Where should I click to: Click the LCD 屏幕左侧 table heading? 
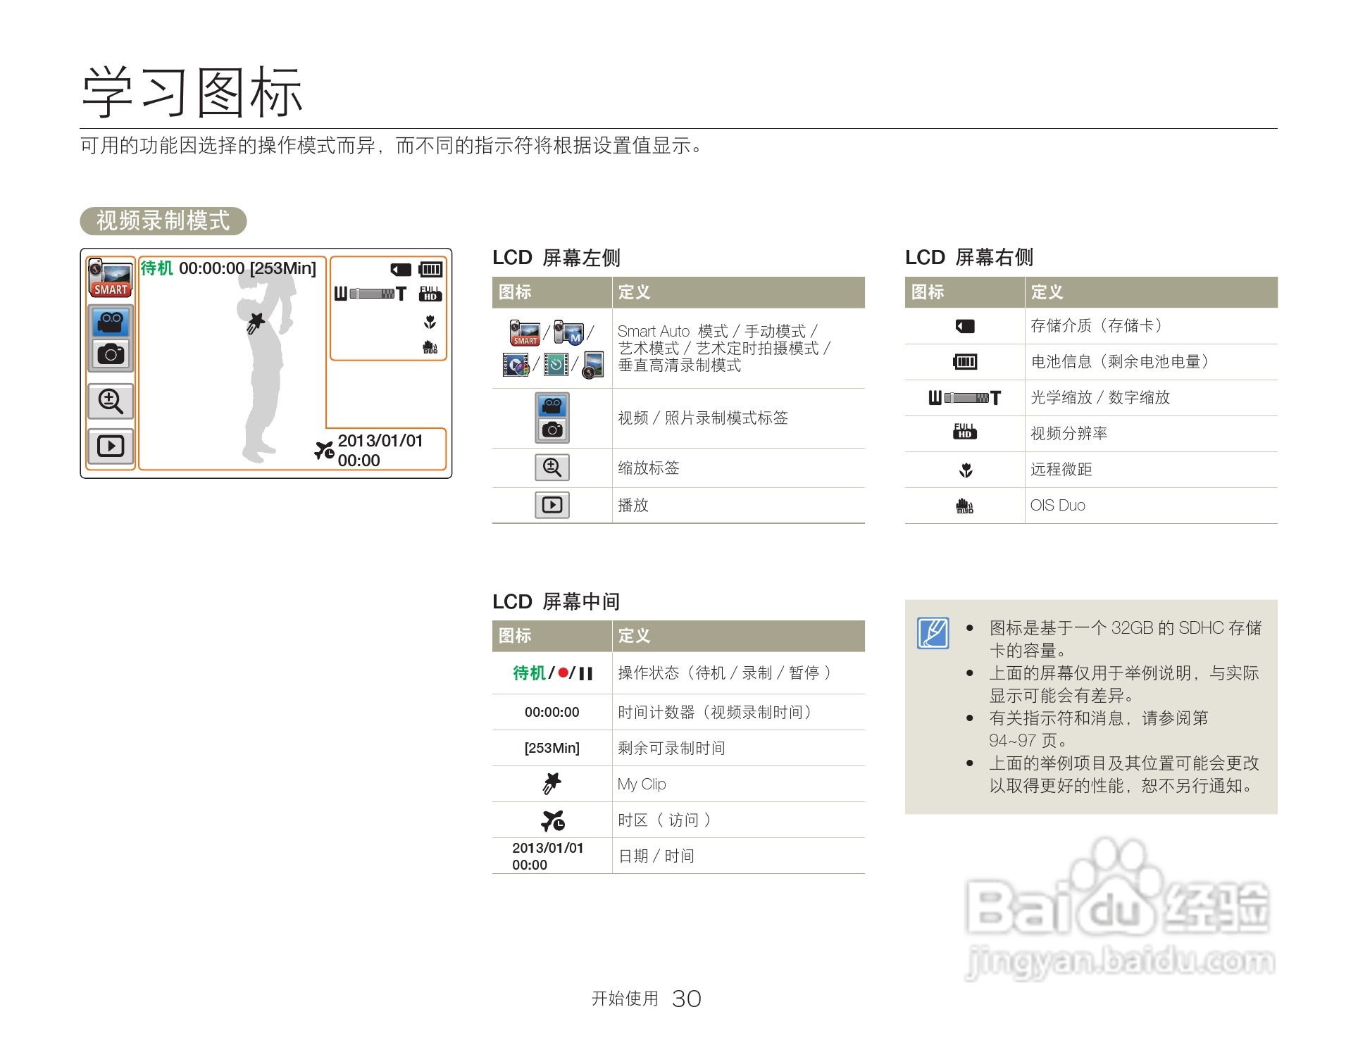[556, 258]
